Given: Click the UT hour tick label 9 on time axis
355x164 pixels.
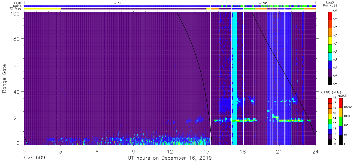Looking at the screenshot, I should pos(133,151).
